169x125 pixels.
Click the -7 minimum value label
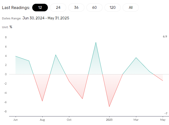166,113
